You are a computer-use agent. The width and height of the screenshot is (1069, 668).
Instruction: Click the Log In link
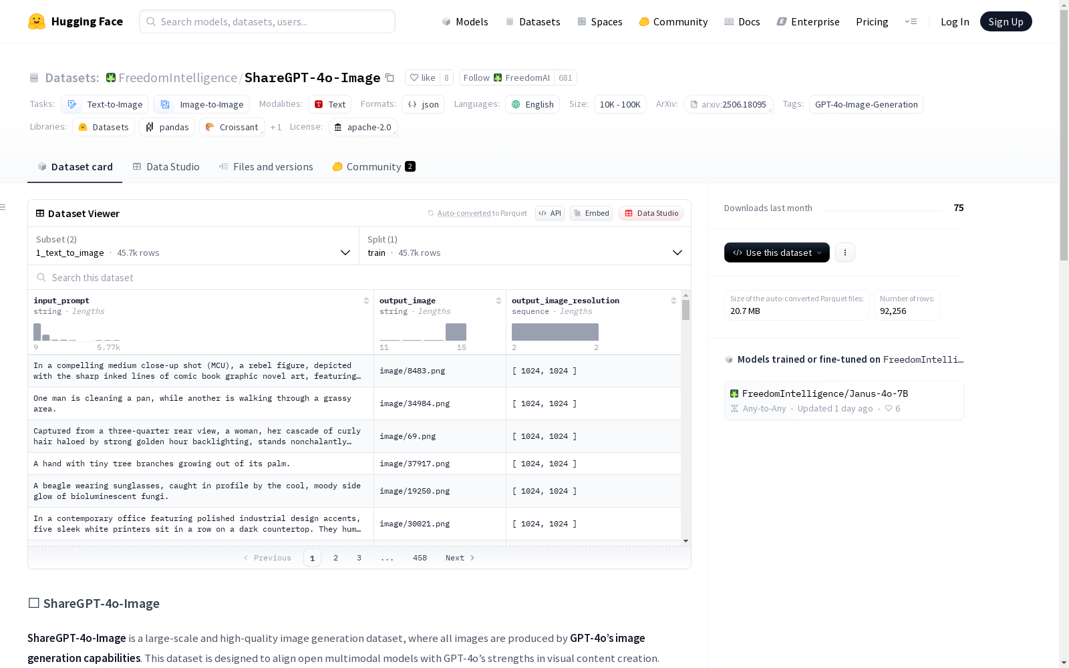[x=955, y=21]
